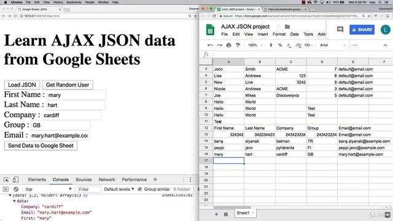Open the Sheets Insert menu
The width and height of the screenshot is (393, 221).
click(x=263, y=34)
